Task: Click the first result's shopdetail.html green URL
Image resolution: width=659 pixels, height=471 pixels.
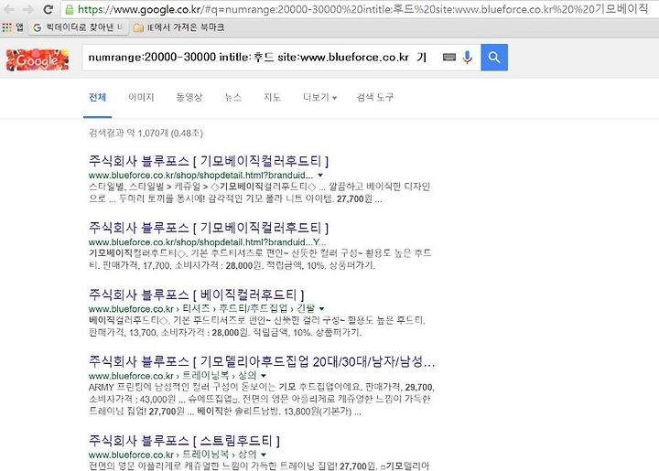Action: tap(200, 175)
